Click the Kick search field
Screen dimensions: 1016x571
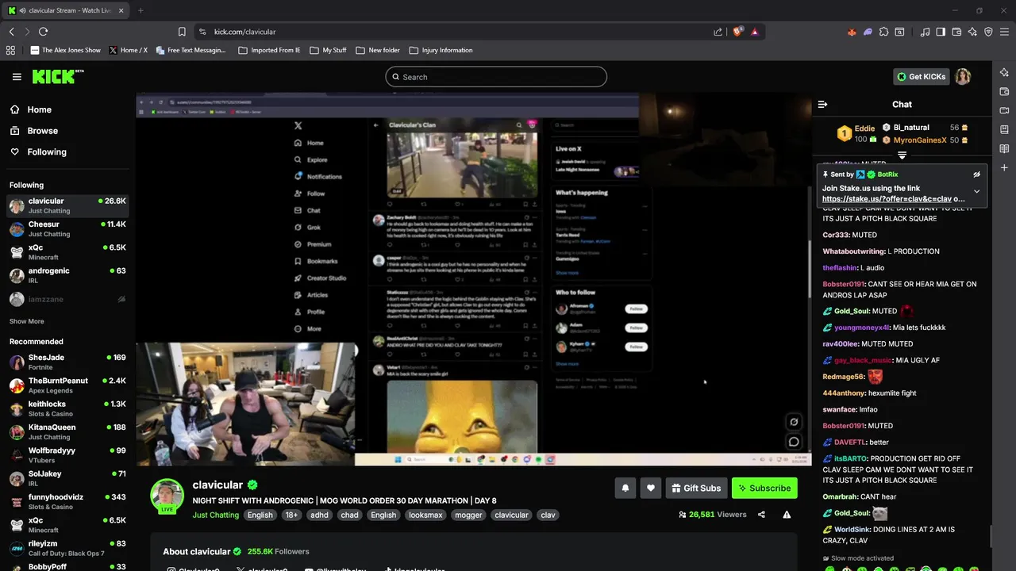click(496, 77)
